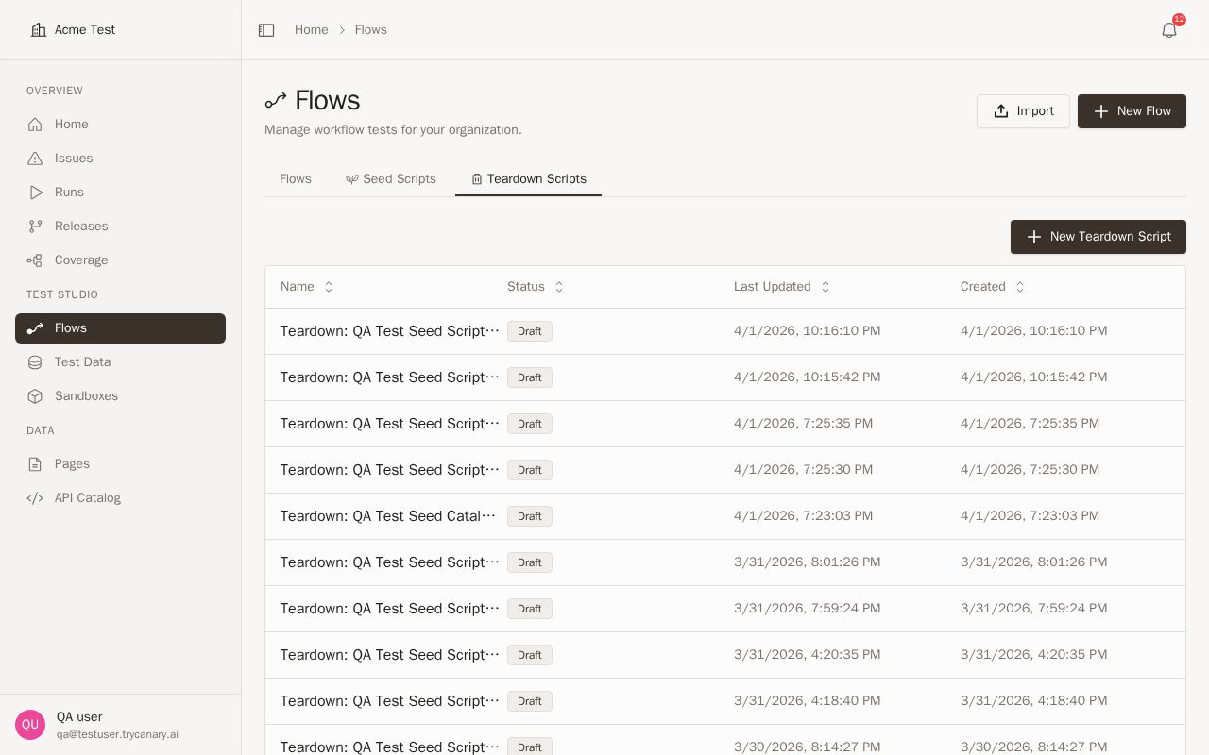Open teardown row updated 3/31/2026, 7:59:24 PM

point(725,609)
